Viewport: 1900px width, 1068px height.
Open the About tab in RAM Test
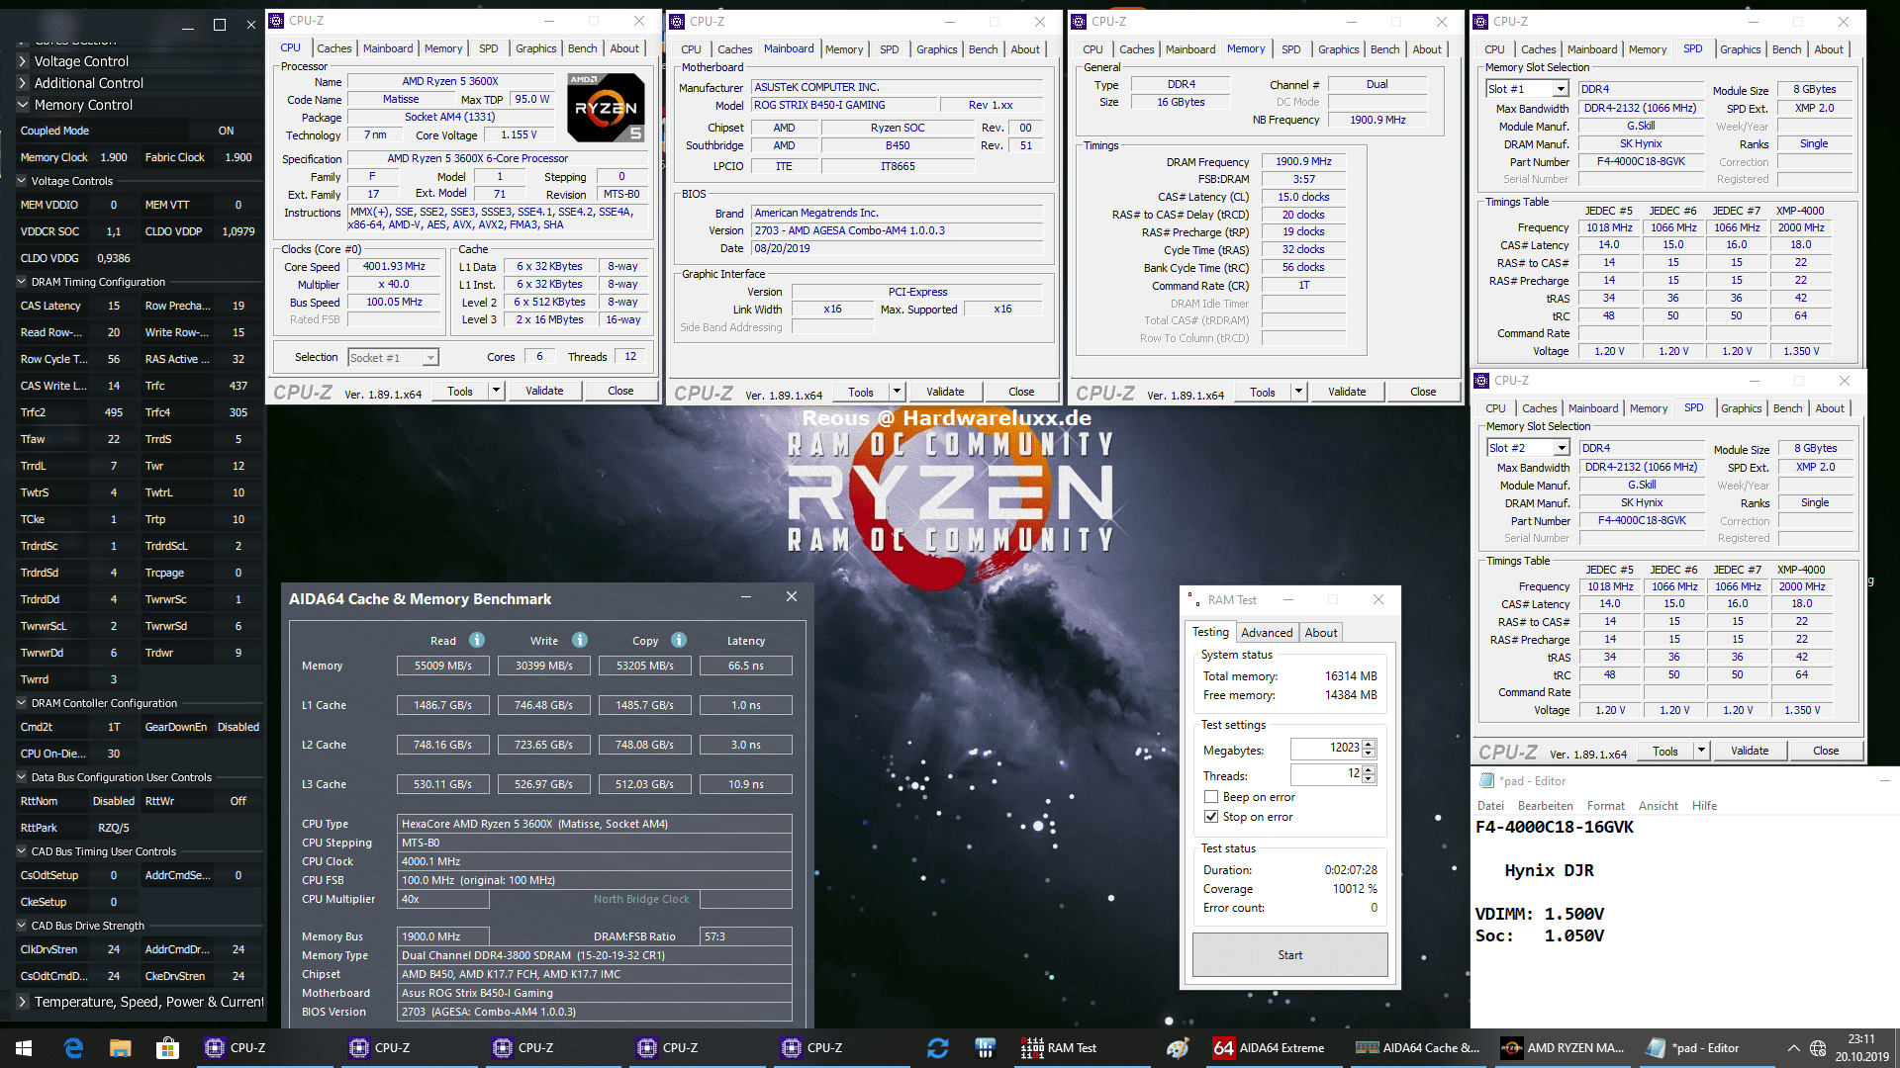click(1320, 633)
